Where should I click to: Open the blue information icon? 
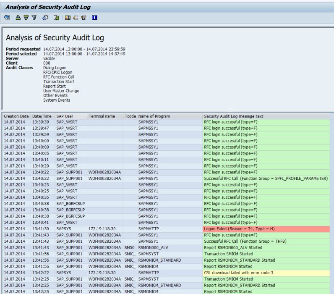(94, 18)
